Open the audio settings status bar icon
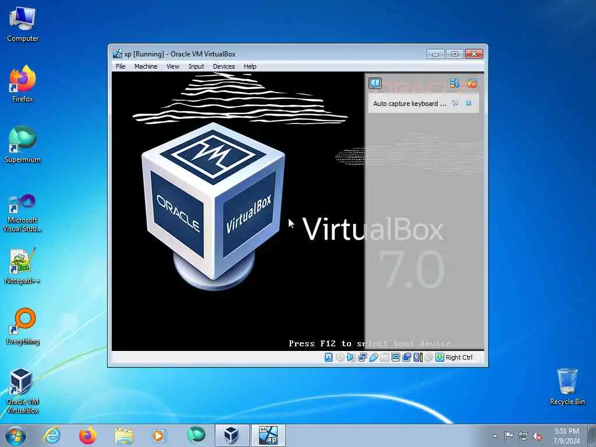 [x=351, y=357]
